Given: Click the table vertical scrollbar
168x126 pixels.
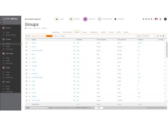Looking at the screenshot, I should click(x=167, y=49).
